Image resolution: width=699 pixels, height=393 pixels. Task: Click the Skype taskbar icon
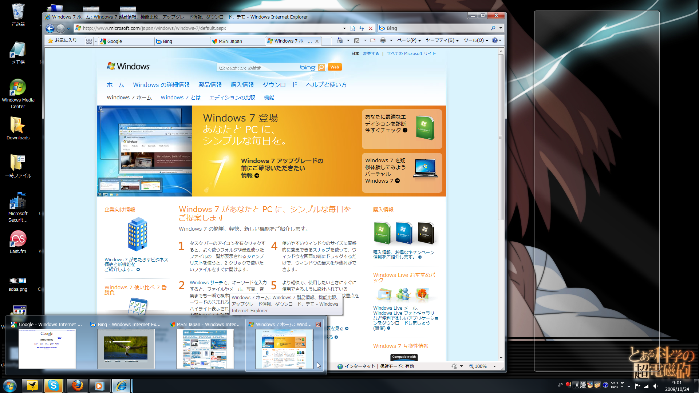54,385
